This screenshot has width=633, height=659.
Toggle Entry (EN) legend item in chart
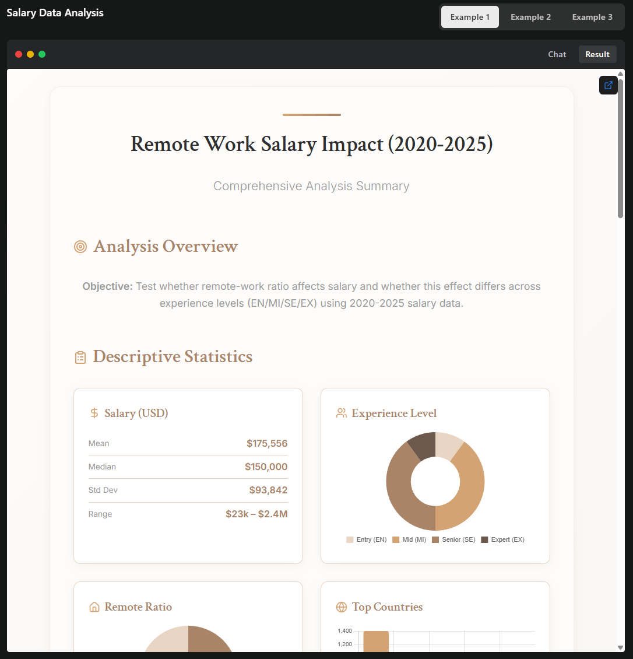tap(367, 540)
